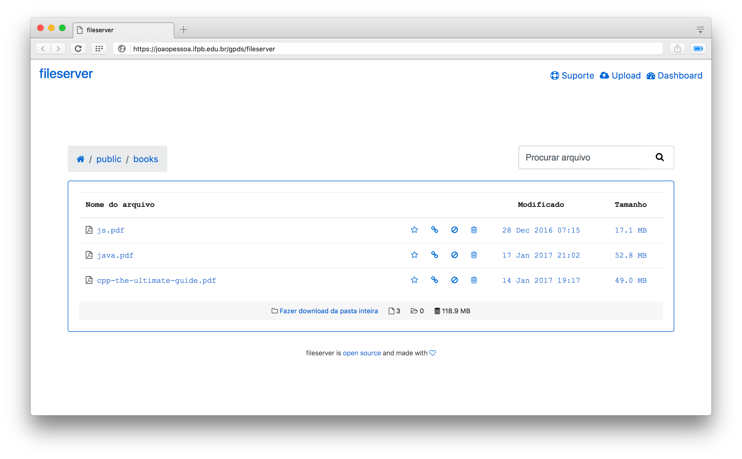This screenshot has width=742, height=459.
Task: Open the tab list dropdown at top right
Action: click(x=700, y=29)
